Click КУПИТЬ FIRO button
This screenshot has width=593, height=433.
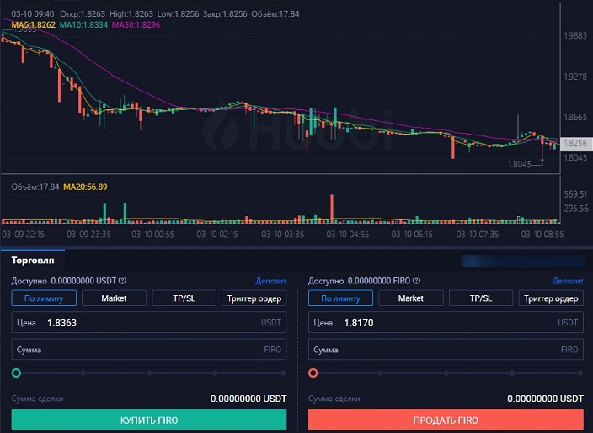pyautogui.click(x=149, y=420)
